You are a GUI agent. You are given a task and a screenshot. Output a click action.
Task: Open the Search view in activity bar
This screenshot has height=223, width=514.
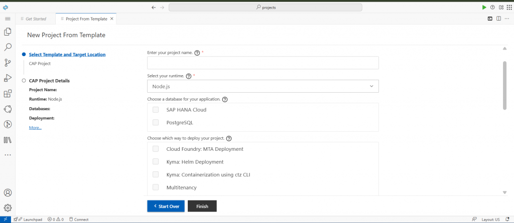coord(8,47)
